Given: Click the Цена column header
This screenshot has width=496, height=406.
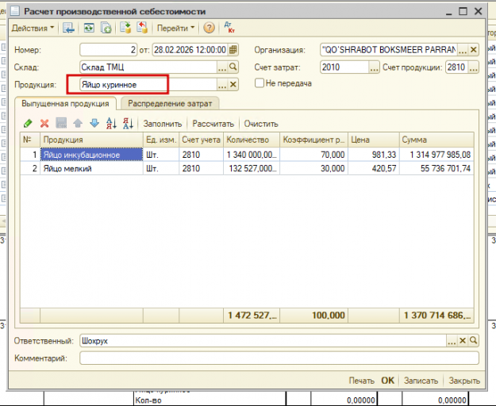Looking at the screenshot, I should click(x=374, y=140).
